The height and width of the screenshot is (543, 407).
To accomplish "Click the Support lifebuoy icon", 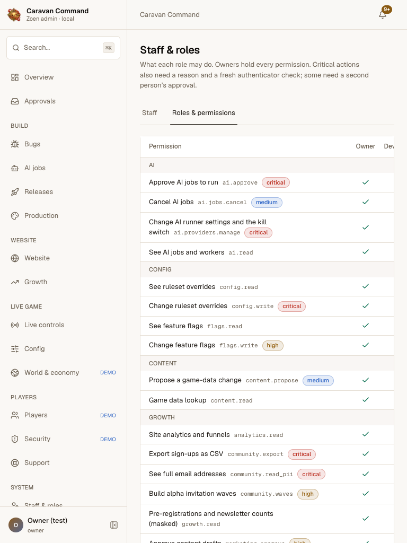I will click(x=15, y=463).
